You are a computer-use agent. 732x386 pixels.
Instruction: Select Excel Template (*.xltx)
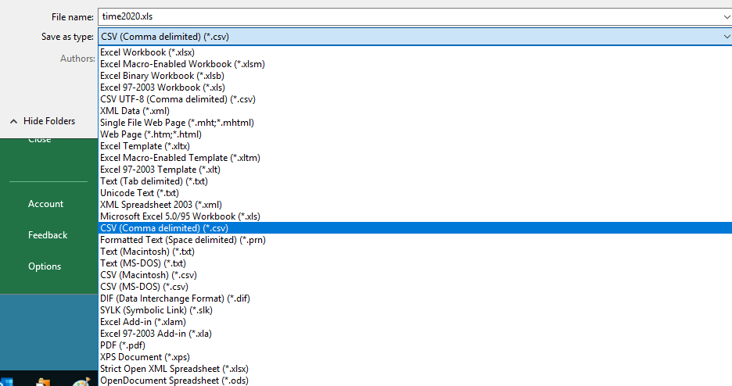click(415, 146)
